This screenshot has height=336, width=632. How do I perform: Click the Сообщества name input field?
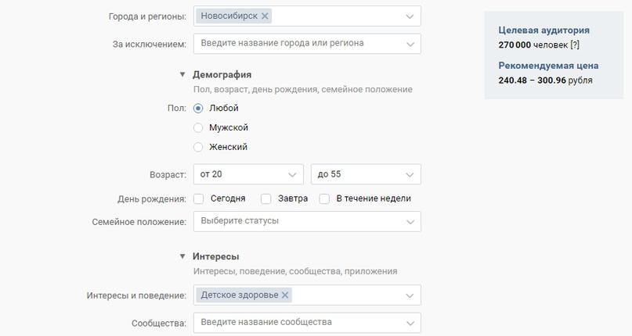pos(298,323)
